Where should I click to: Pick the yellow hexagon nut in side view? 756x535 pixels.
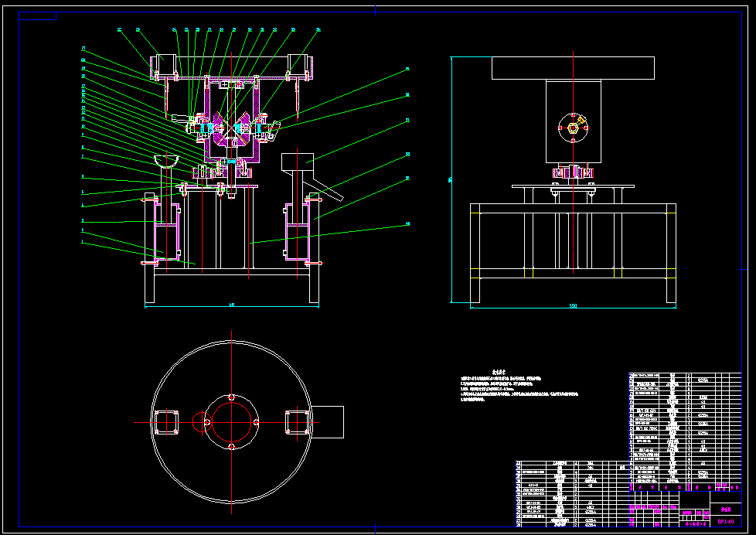572,128
